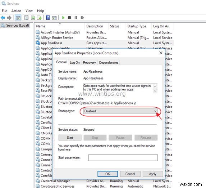206x188 pixels.
Task: Click the AllJoyn Router Service gear icon
Action: tap(38, 37)
